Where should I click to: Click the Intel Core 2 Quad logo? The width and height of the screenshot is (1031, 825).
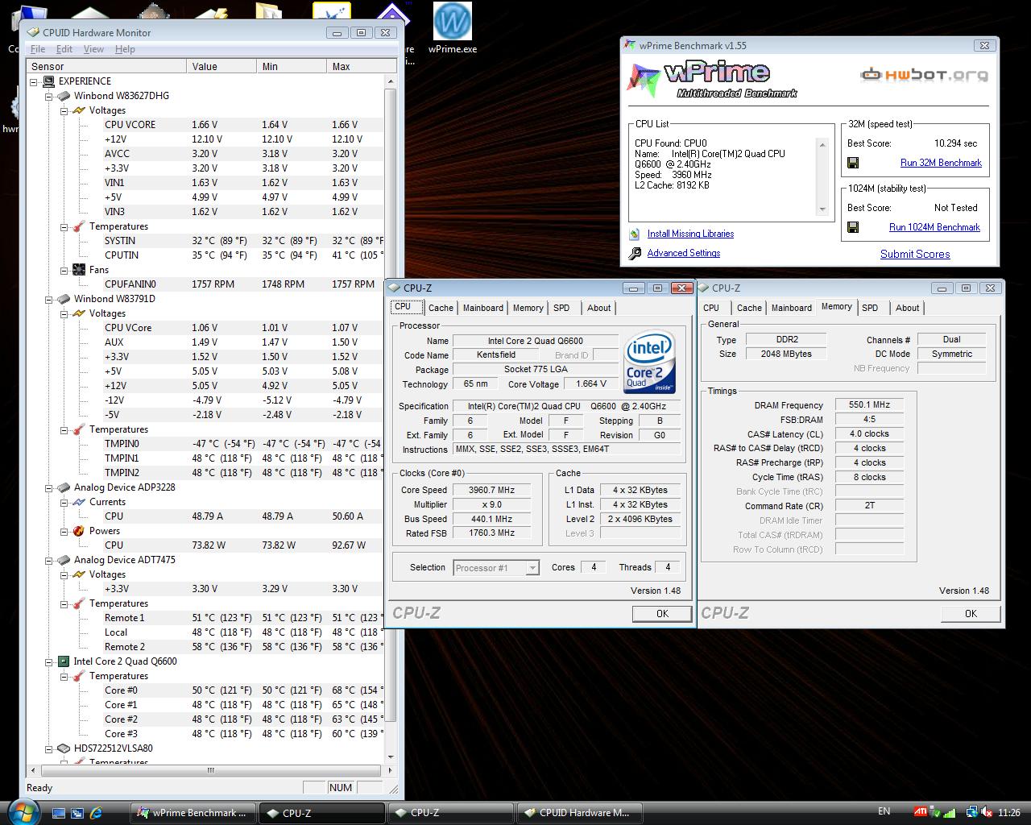[x=650, y=363]
